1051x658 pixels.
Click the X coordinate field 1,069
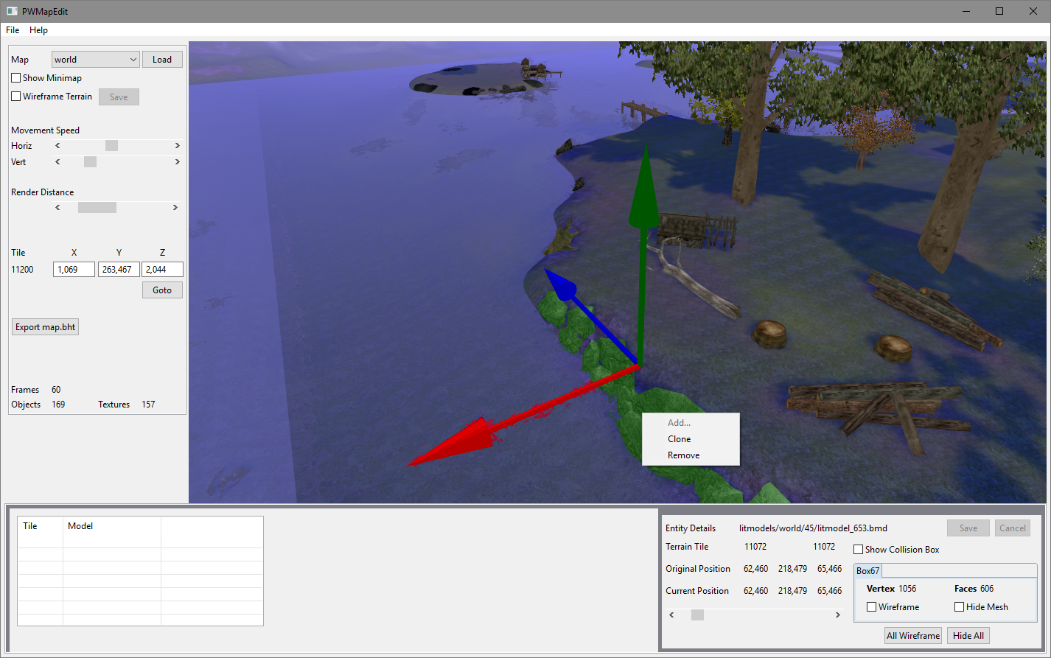point(74,270)
